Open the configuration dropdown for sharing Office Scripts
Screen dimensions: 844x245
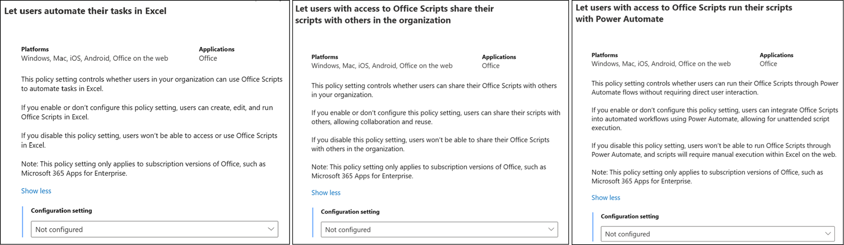pyautogui.click(x=439, y=229)
